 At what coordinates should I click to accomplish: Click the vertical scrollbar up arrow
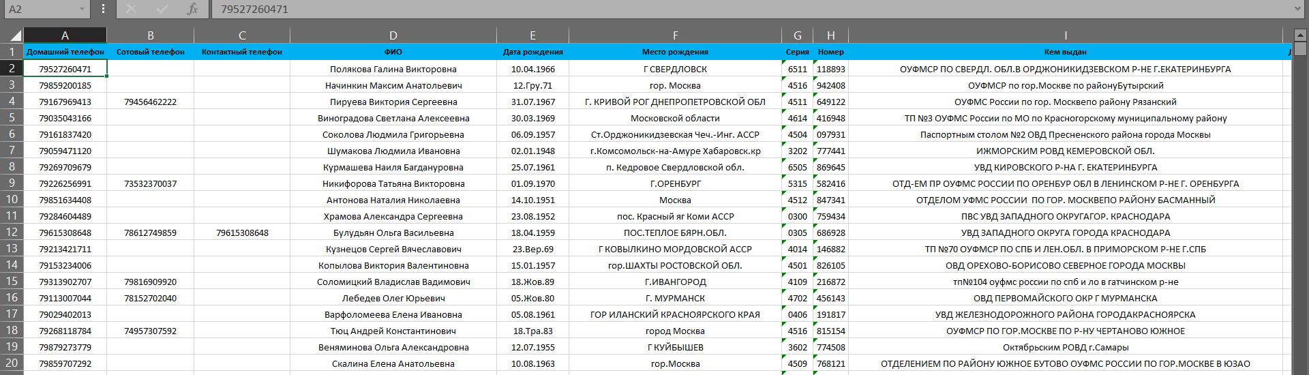1300,35
